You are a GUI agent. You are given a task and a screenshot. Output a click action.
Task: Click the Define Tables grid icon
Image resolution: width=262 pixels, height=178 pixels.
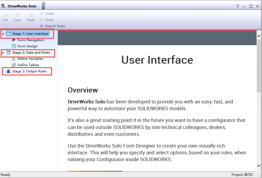tap(14, 65)
